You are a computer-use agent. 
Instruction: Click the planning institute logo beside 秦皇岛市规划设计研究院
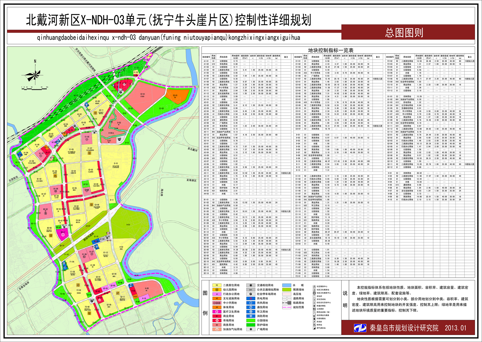360,328
